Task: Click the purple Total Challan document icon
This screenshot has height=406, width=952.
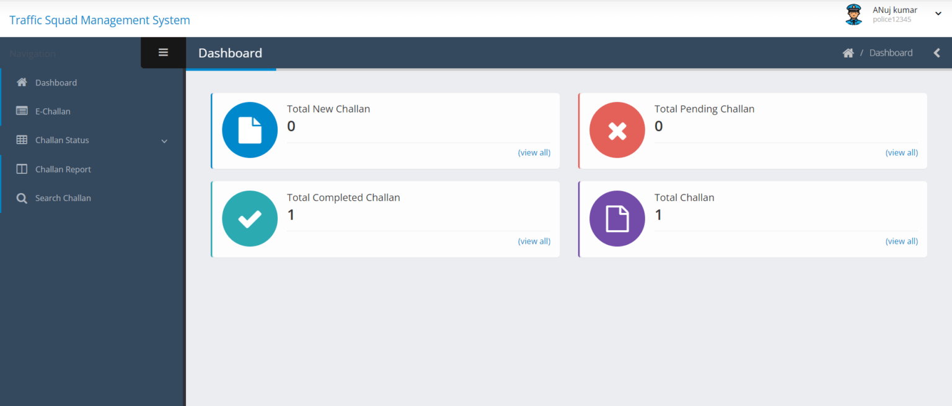Action: click(617, 218)
